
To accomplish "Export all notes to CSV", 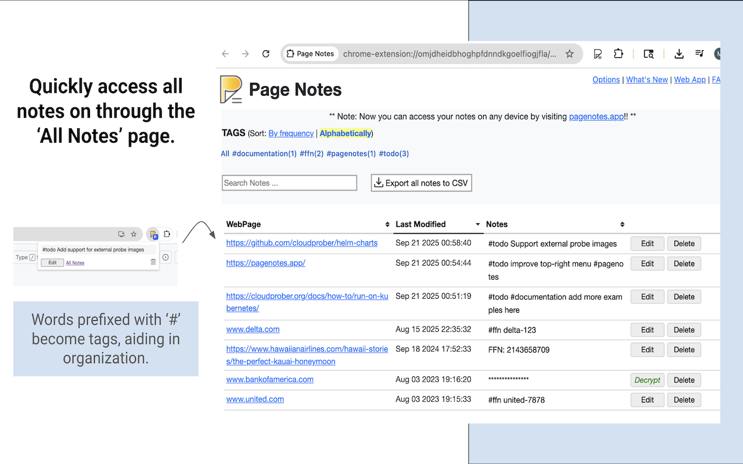I will pos(421,183).
